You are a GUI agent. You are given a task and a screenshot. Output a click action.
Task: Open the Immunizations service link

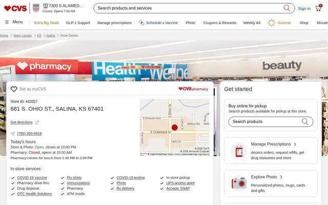pos(78,183)
